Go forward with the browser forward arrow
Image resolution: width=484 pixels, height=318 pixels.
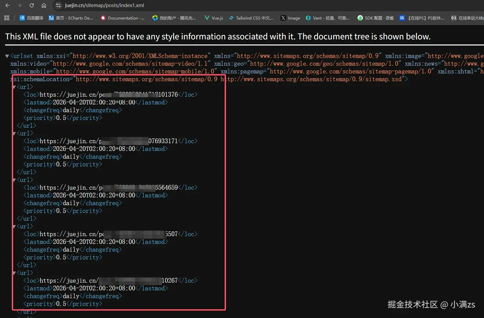19,5
